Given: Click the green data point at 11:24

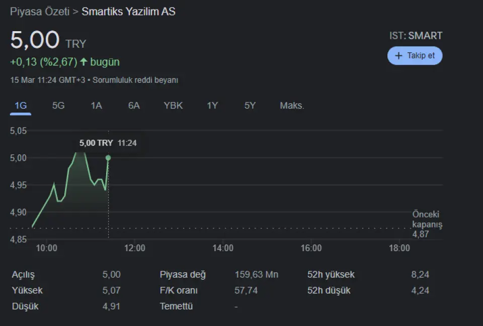Looking at the screenshot, I should [108, 158].
